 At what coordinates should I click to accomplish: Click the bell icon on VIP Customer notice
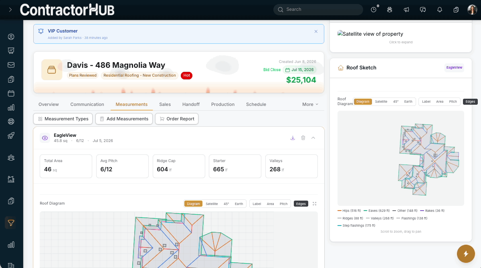(x=41, y=31)
